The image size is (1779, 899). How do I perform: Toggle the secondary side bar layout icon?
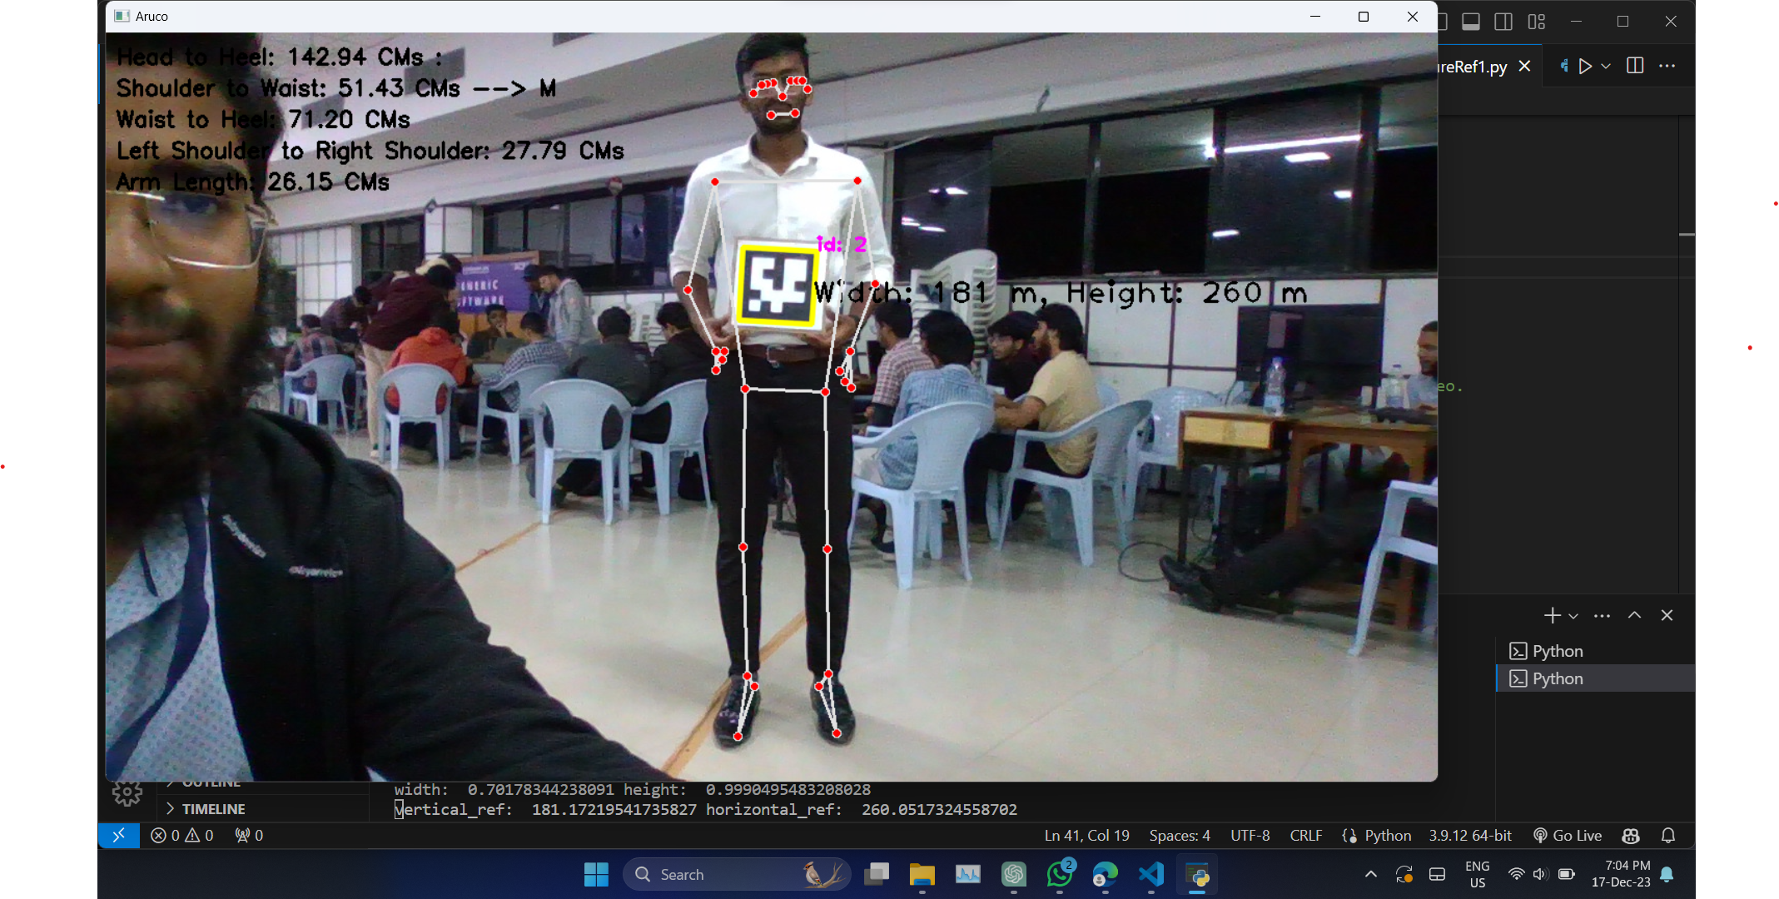click(x=1503, y=22)
